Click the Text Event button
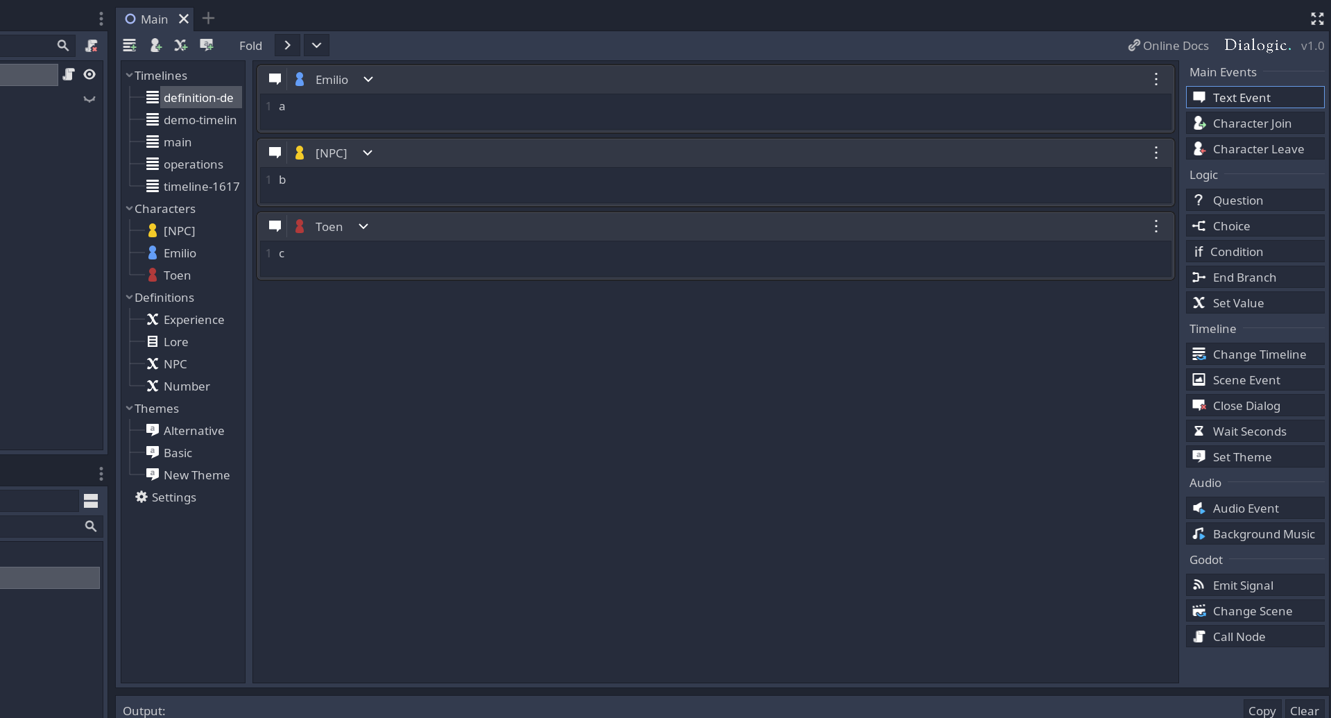Screen dimensions: 1331x718 click(x=1255, y=98)
